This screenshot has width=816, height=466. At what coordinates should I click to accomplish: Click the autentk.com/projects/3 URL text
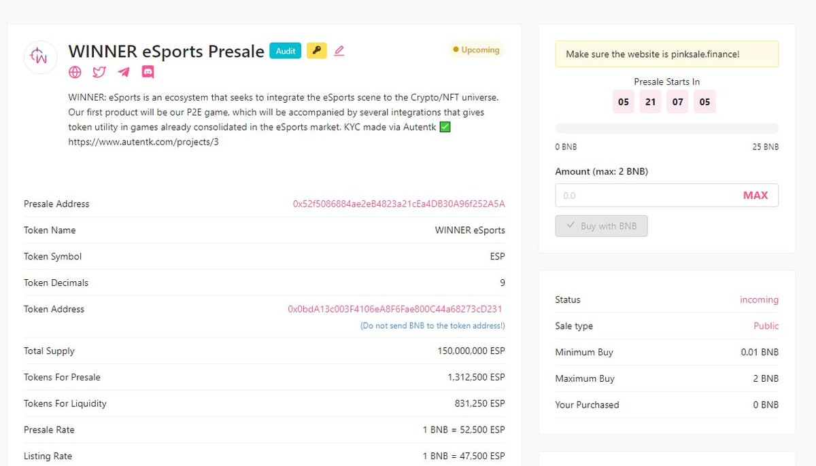143,142
